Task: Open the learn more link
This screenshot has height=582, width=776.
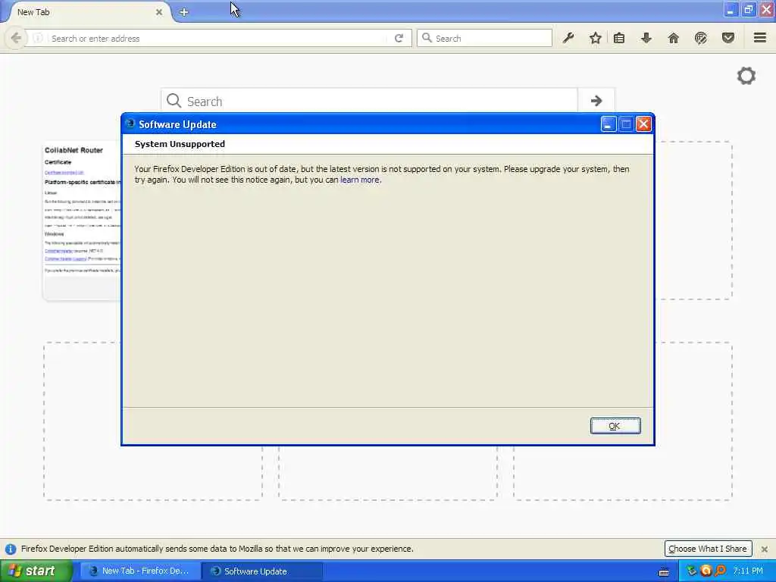Action: coord(360,180)
